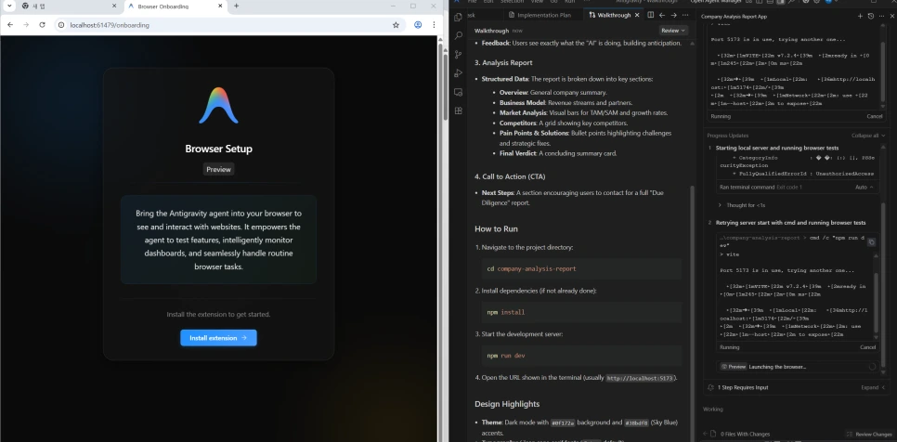Go back in the Chrome browser
The width and height of the screenshot is (897, 442).
[x=9, y=25]
